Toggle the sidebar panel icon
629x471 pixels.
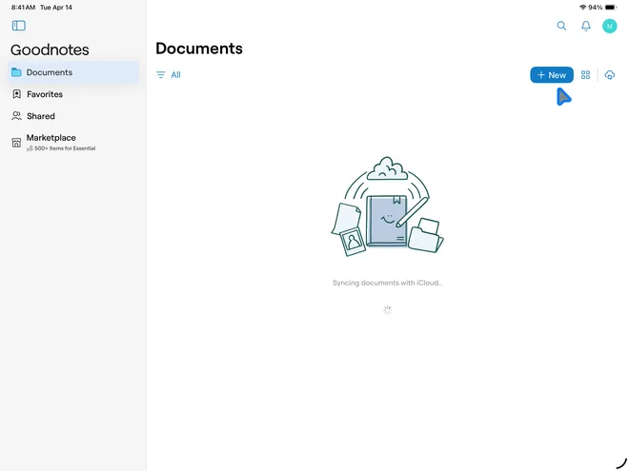tap(19, 26)
